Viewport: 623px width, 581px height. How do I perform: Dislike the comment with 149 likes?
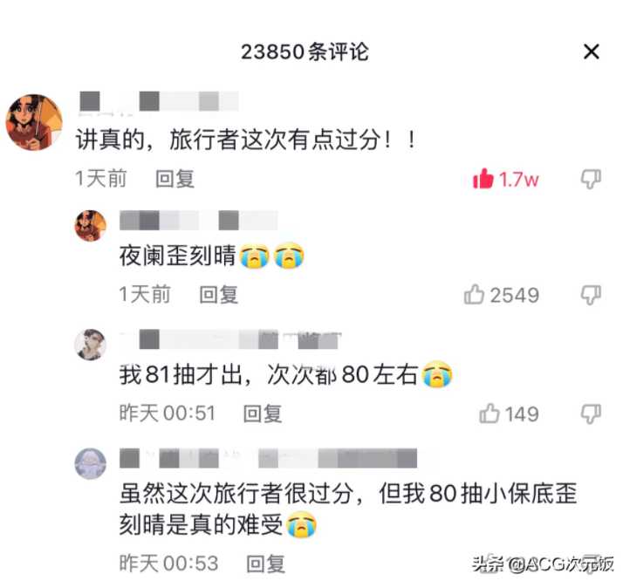click(591, 414)
